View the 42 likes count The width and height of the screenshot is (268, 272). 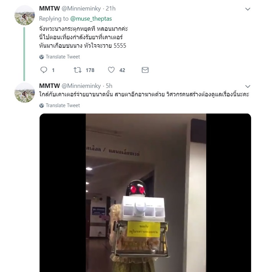pyautogui.click(x=122, y=70)
